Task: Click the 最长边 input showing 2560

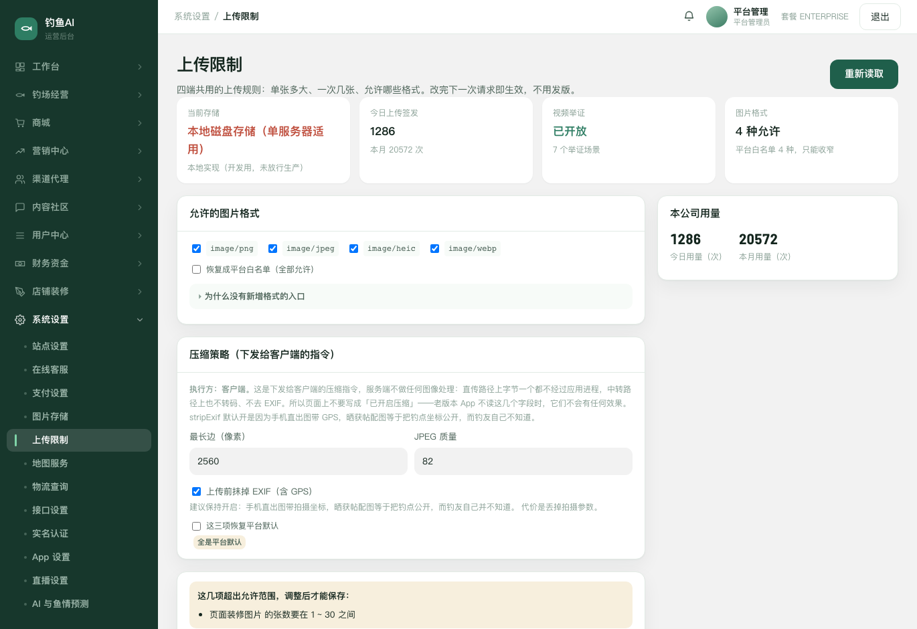Action: (299, 462)
